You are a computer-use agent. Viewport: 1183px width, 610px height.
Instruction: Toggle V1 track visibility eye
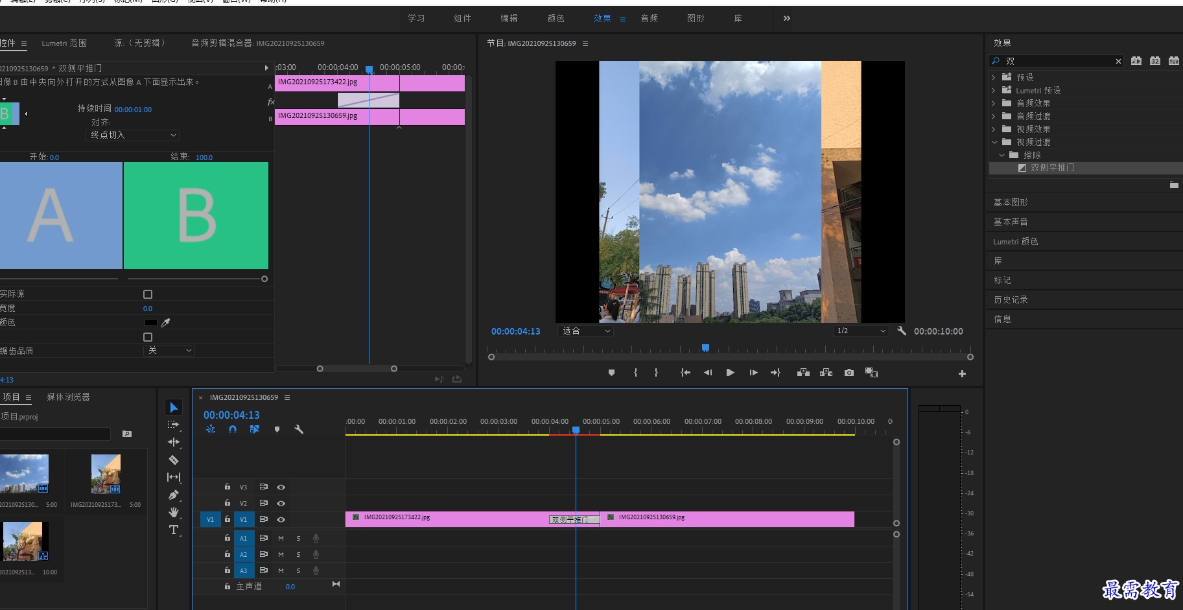pyautogui.click(x=281, y=519)
